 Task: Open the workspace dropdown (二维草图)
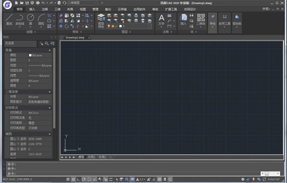82,3
